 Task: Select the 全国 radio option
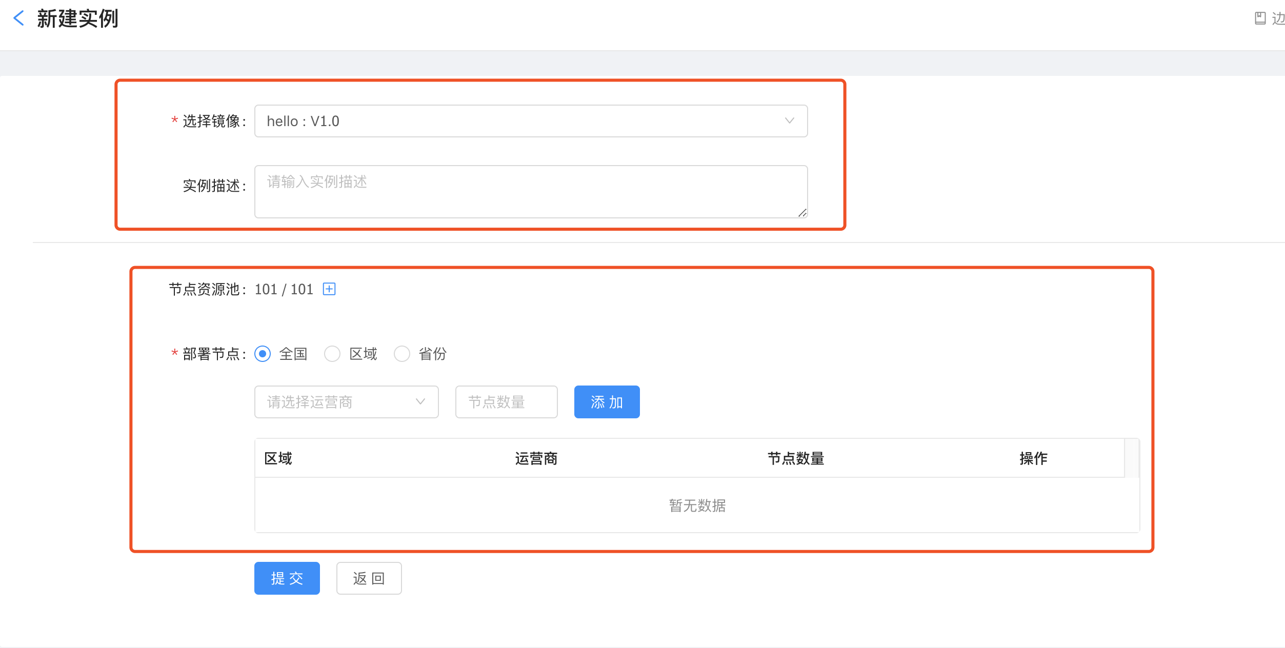[263, 354]
